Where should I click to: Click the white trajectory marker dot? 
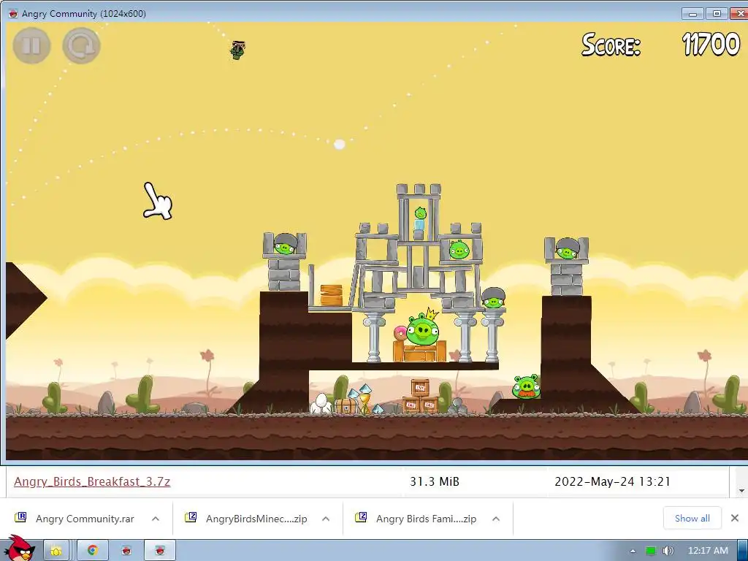coord(339,144)
